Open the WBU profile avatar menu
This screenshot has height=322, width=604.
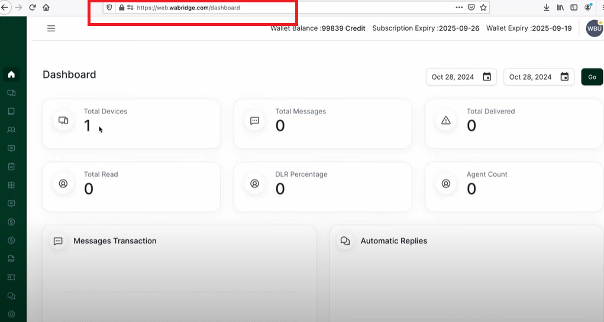(595, 28)
